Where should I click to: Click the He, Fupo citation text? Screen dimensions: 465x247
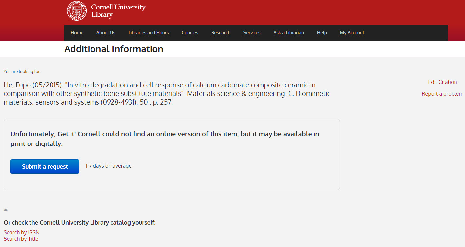[x=167, y=94]
